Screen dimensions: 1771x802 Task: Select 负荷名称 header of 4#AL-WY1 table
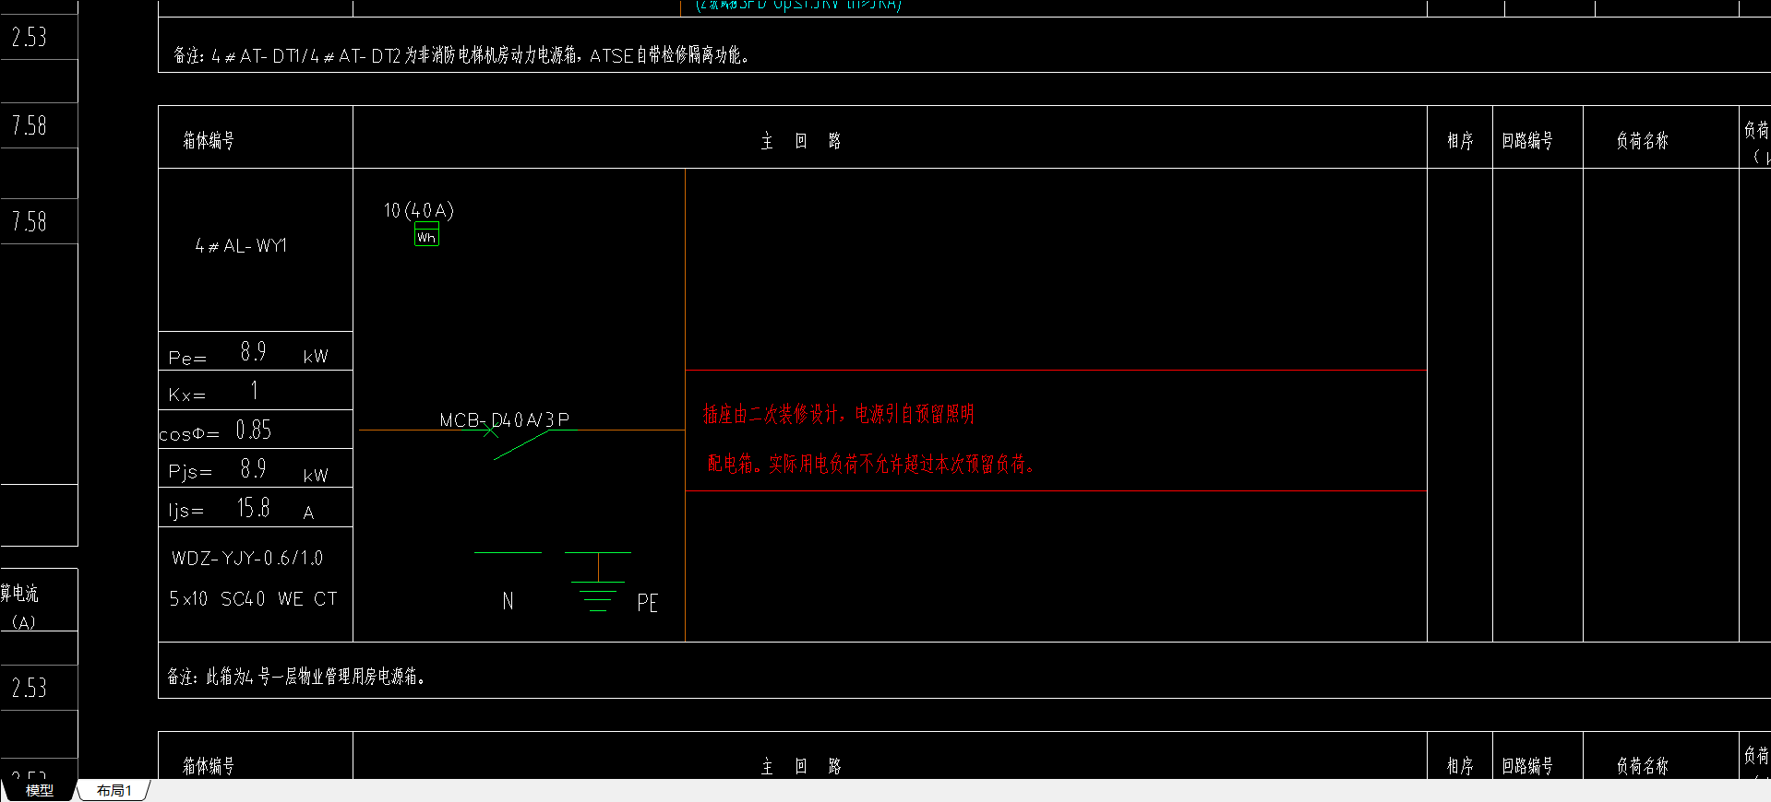point(1643,140)
